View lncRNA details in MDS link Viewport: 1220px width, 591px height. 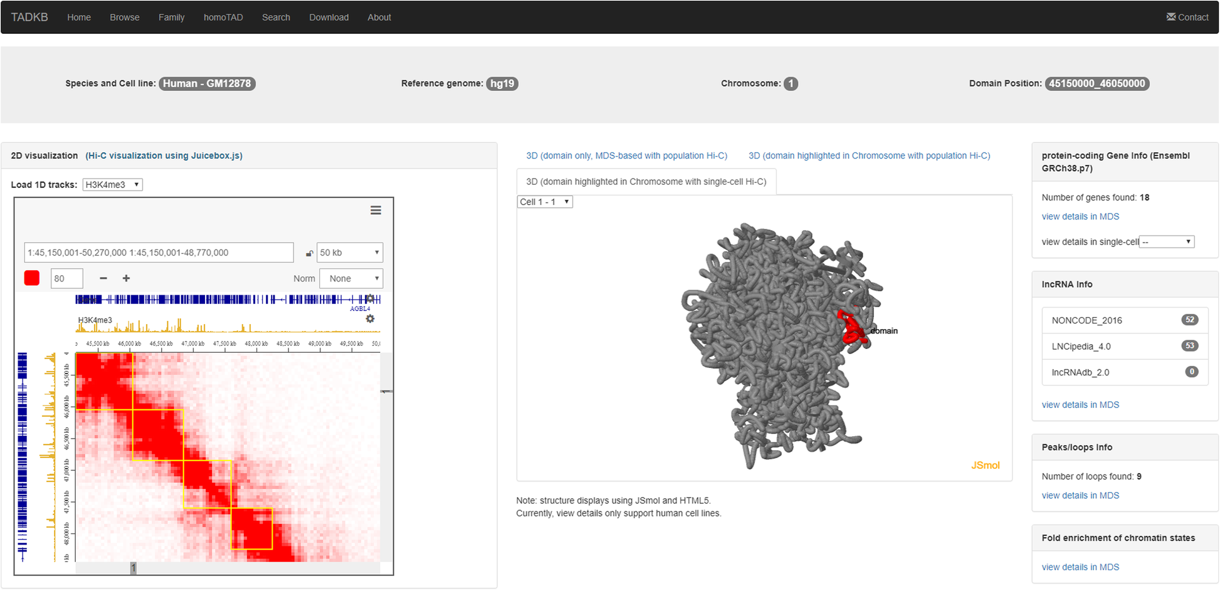(x=1080, y=405)
